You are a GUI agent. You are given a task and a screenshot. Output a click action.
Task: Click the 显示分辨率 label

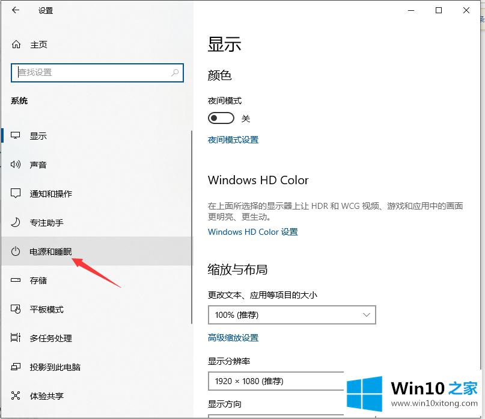[x=229, y=361]
